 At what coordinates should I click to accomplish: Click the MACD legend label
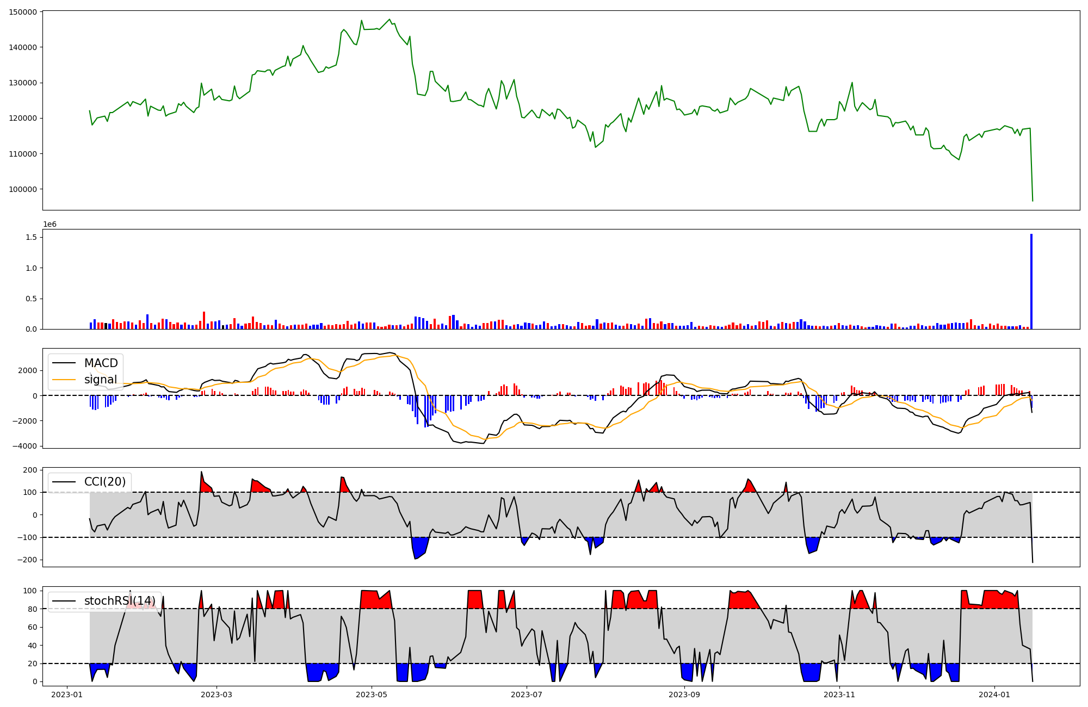[x=101, y=363]
